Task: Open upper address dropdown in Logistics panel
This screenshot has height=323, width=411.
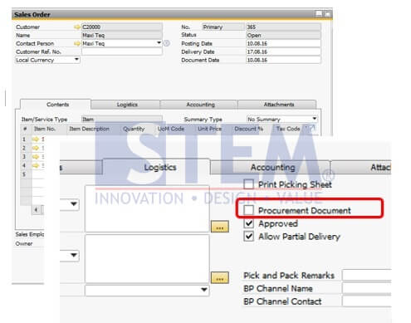Action: 73,204
